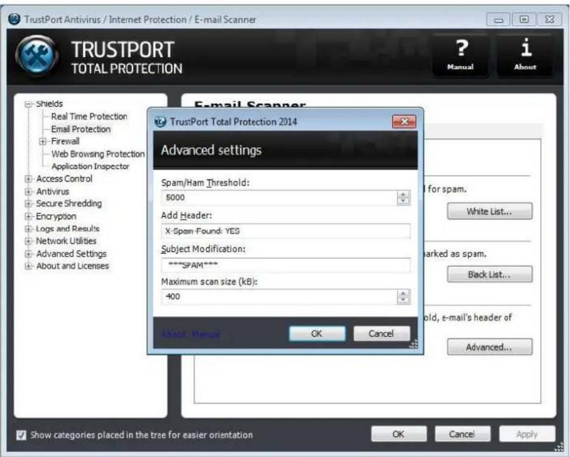Screen dimensions: 570x457
Task: Select Encryption label in tree
Action: point(56,216)
